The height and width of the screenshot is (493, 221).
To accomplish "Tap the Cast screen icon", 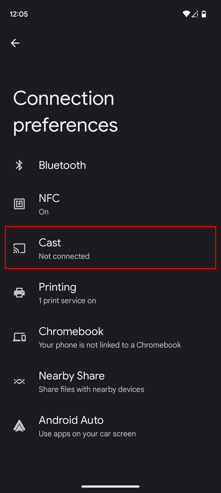I will (x=19, y=248).
